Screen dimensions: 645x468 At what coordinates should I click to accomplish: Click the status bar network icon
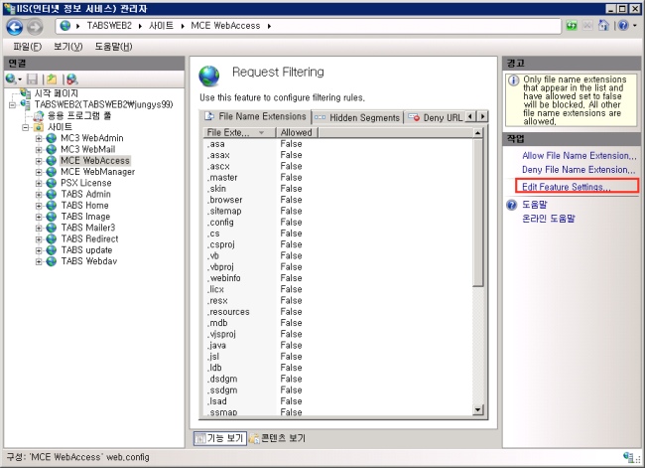[x=629, y=457]
